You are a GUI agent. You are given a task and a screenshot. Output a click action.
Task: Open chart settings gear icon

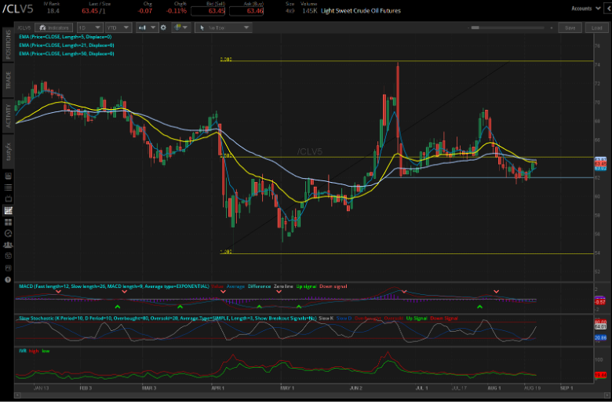163,27
